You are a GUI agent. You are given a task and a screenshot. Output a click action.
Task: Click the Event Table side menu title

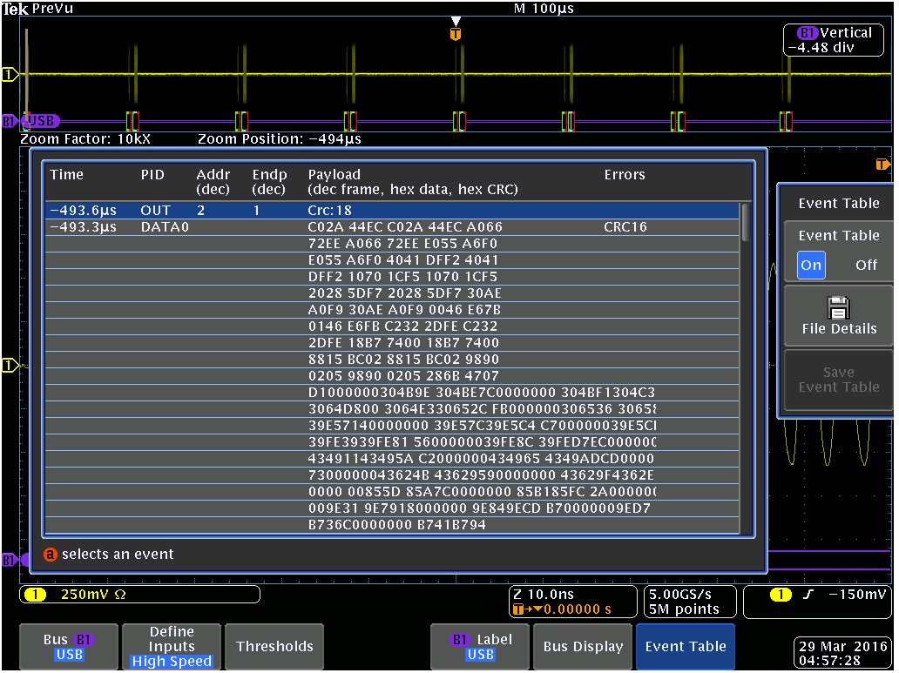(838, 203)
